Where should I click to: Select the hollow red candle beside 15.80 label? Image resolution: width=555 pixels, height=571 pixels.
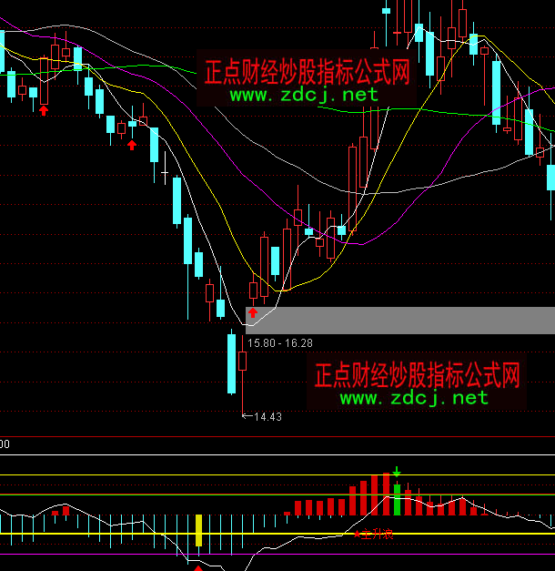[243, 361]
